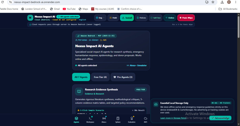Click the install-app icon in the address bar
The image size is (240, 126).
pos(207,2)
